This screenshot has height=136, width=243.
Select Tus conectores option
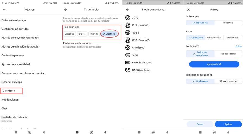coord(228,54)
